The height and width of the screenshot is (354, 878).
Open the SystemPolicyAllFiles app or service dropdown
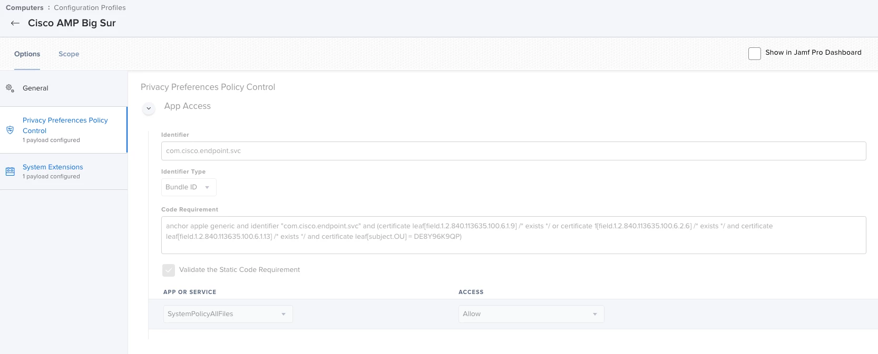(x=228, y=314)
